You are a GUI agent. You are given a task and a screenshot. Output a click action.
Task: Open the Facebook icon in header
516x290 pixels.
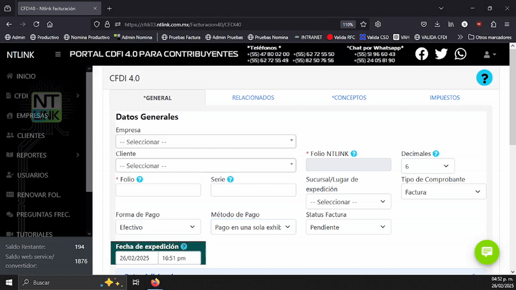click(x=422, y=54)
